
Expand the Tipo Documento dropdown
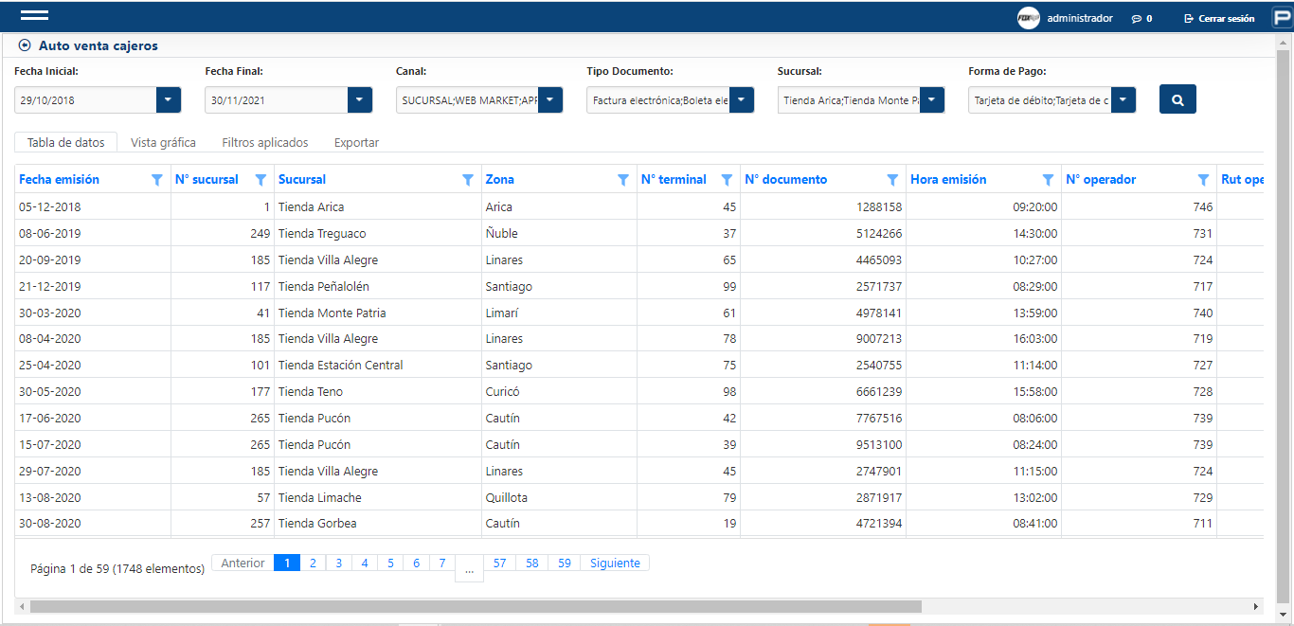pyautogui.click(x=742, y=99)
